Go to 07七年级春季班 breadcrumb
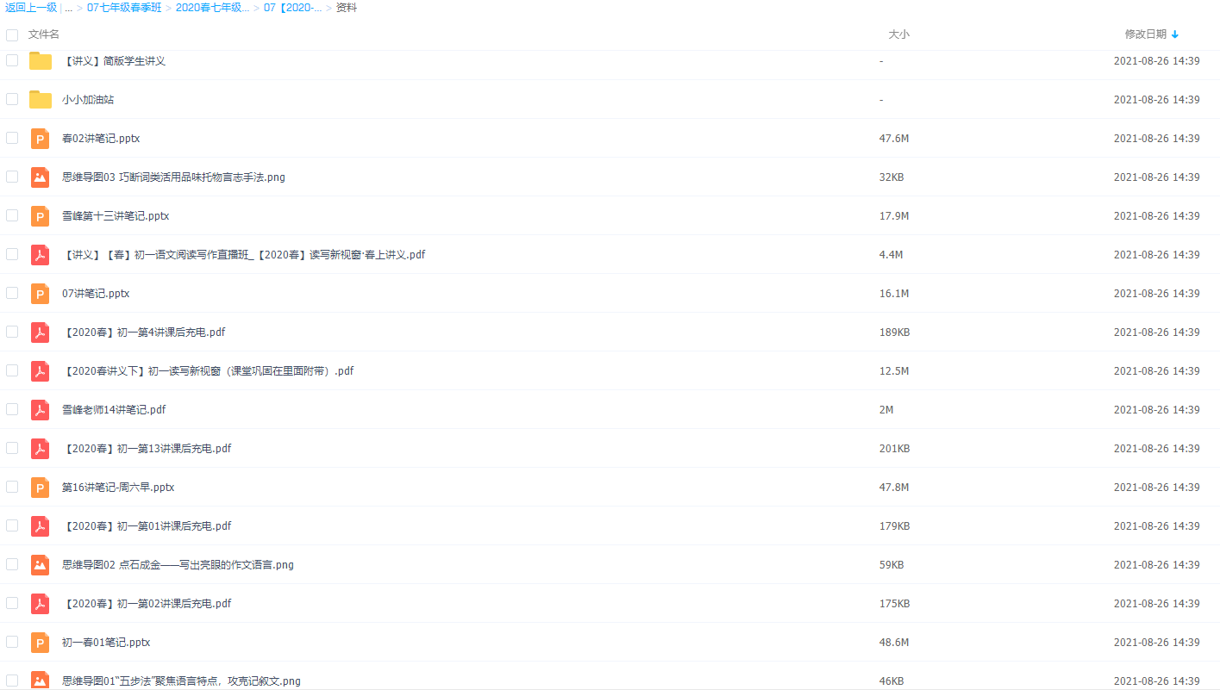The height and width of the screenshot is (690, 1220). click(123, 8)
